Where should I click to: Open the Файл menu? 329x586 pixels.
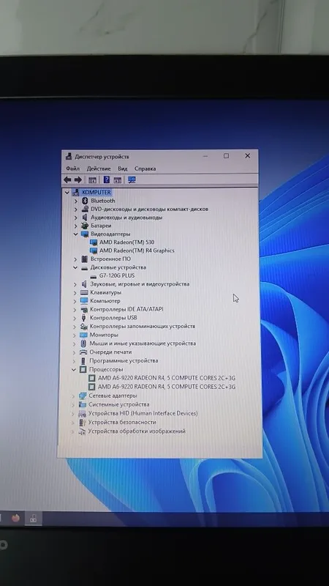point(72,168)
